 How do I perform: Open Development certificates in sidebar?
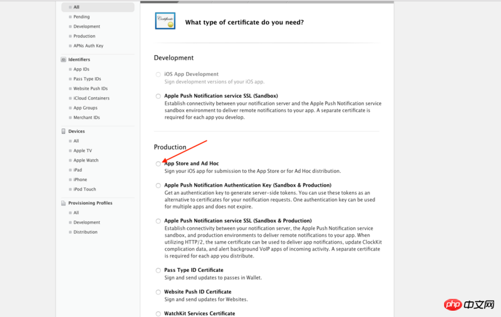tap(86, 26)
